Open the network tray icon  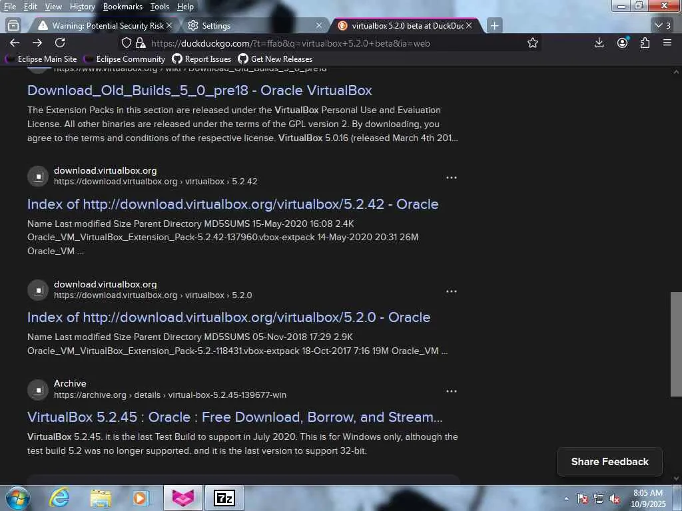coord(599,499)
